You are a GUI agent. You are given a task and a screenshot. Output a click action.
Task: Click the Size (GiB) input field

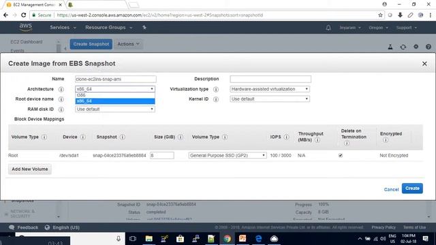[162, 155]
